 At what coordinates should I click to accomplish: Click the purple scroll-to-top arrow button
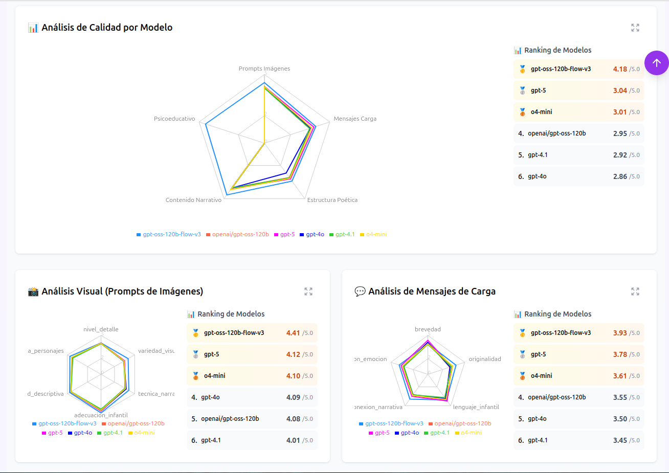click(x=657, y=63)
